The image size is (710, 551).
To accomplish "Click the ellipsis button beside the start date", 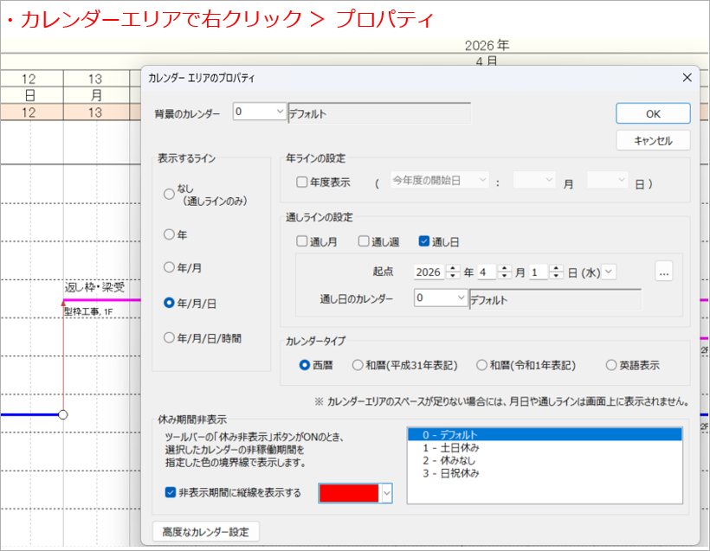I will point(664,272).
